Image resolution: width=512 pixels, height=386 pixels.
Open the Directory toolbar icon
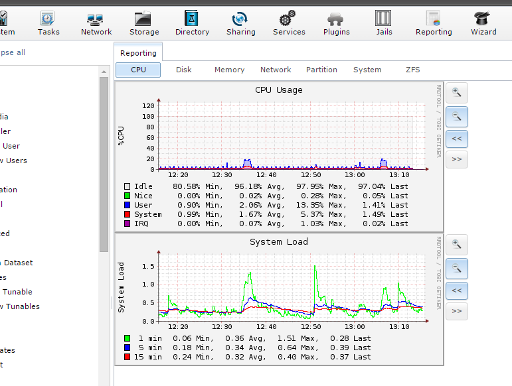click(192, 23)
